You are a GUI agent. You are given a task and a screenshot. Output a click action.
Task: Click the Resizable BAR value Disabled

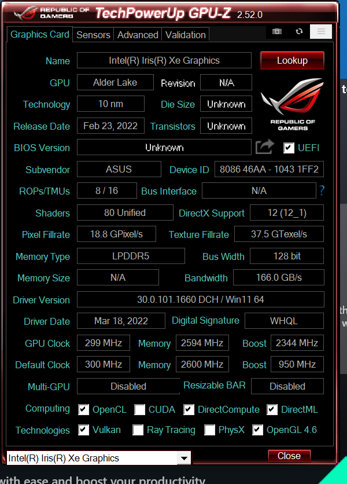click(287, 386)
